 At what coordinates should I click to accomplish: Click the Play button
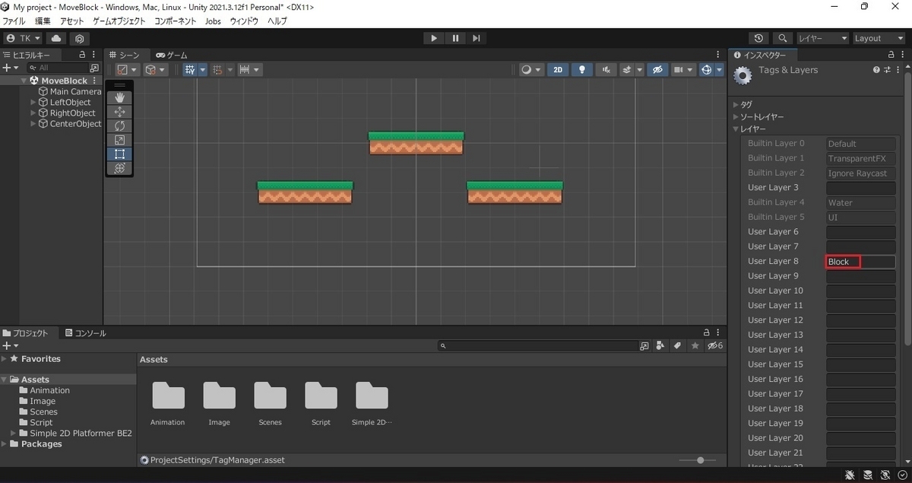click(x=434, y=38)
